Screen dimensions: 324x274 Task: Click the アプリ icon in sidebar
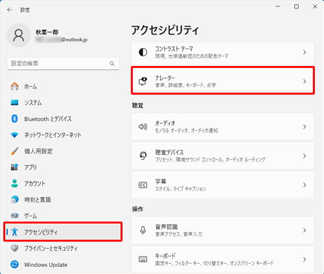coord(14,167)
